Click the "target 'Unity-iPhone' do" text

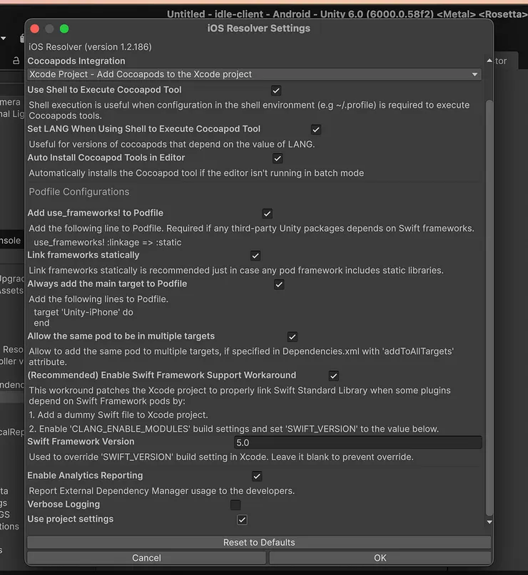83,312
